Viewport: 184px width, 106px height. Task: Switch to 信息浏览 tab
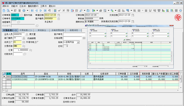[x=74, y=30]
